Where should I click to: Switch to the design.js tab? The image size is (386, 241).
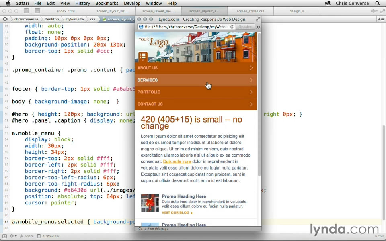[296, 11]
